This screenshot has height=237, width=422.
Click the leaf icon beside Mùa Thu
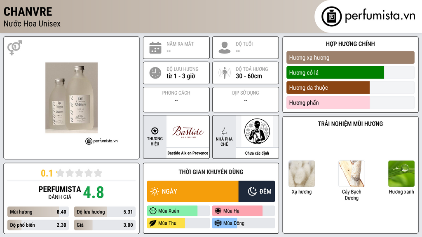tap(153, 223)
